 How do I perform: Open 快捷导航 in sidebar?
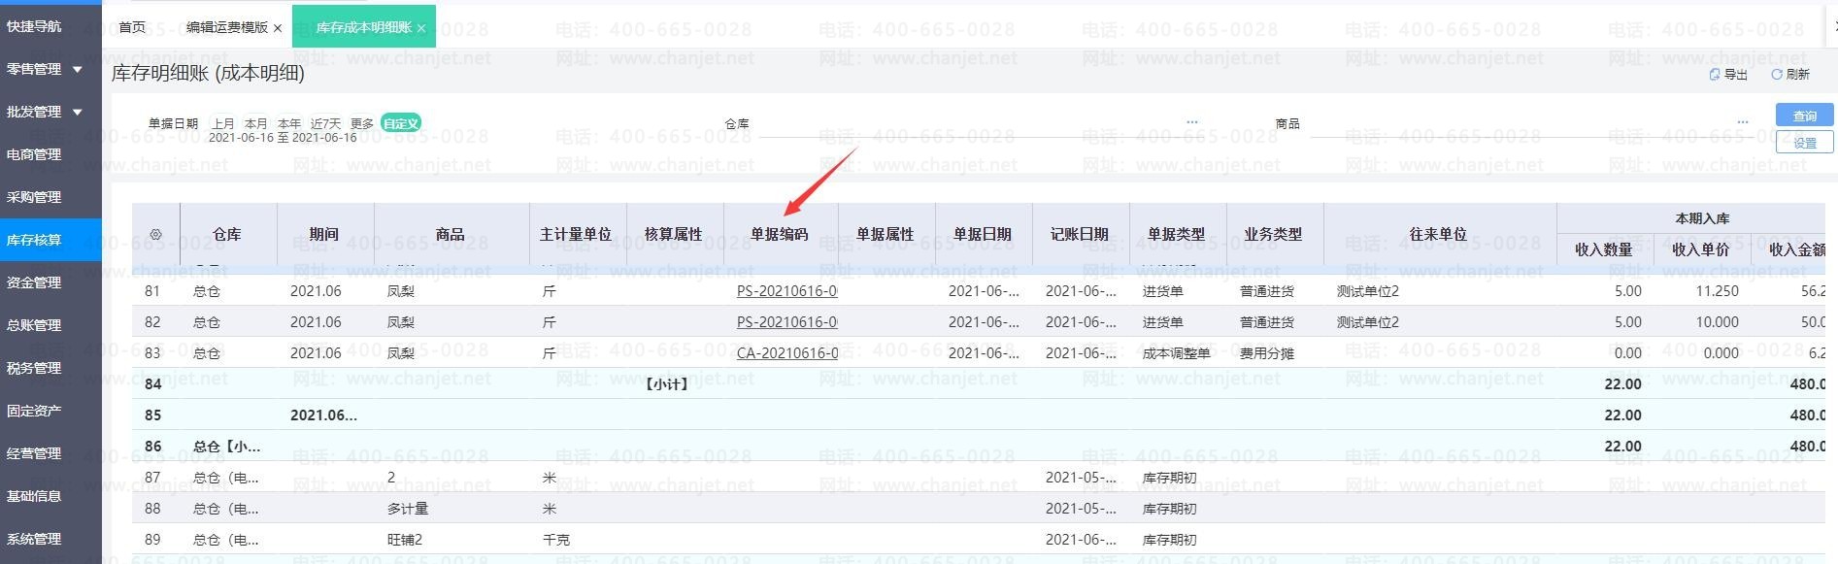click(x=34, y=26)
